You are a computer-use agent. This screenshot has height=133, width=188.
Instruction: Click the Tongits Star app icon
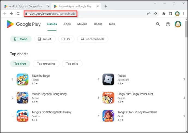[108, 116]
